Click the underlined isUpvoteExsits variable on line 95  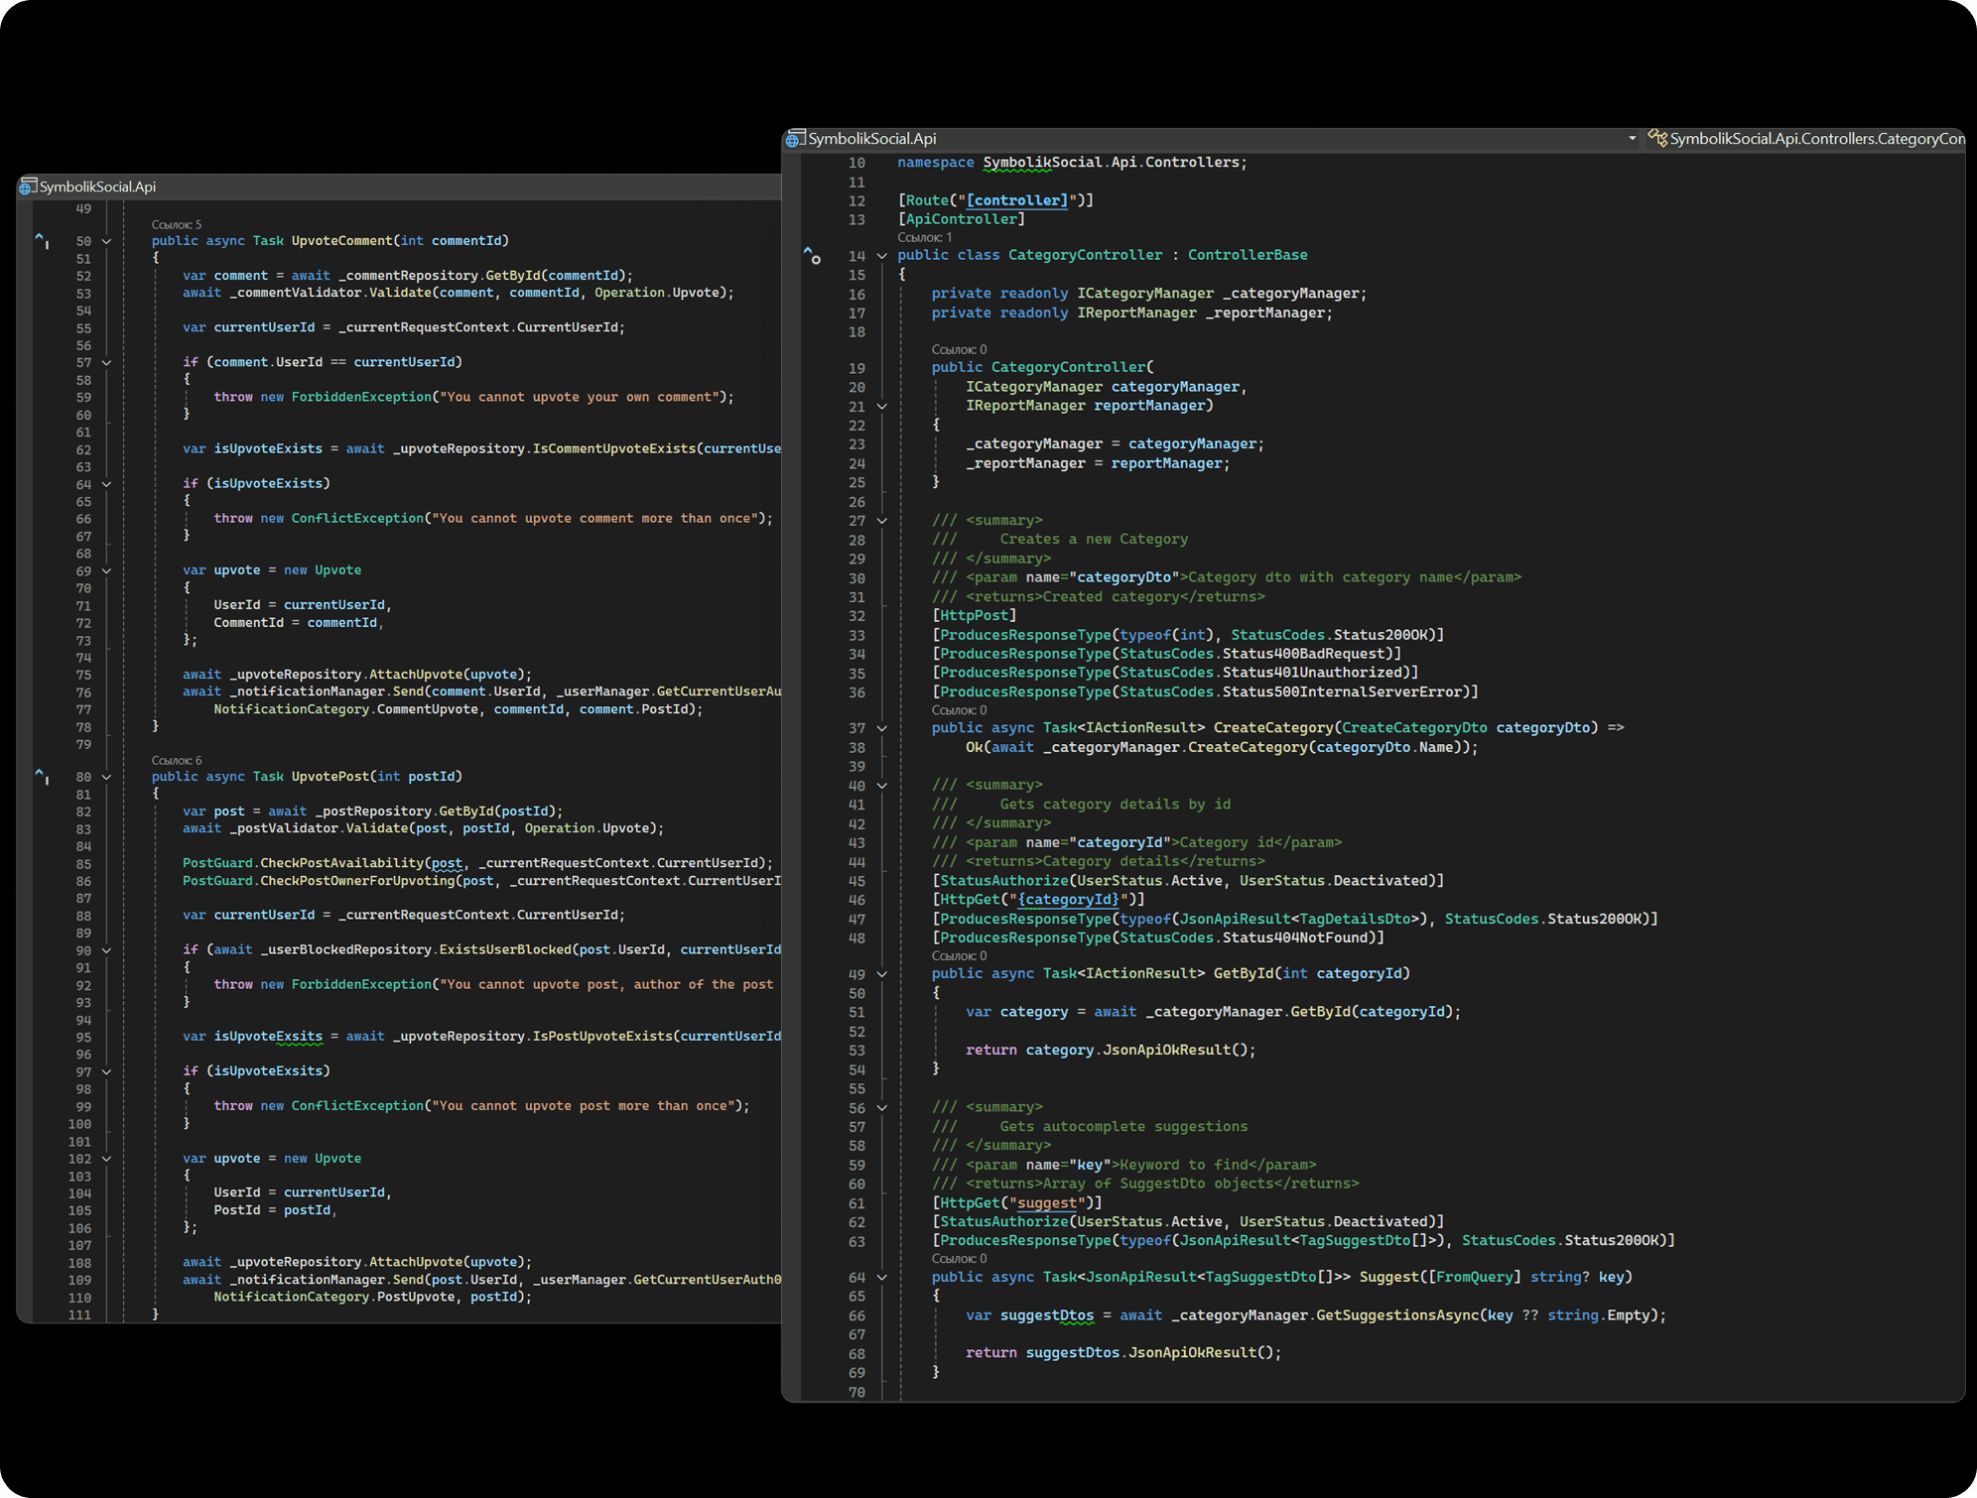point(268,1037)
